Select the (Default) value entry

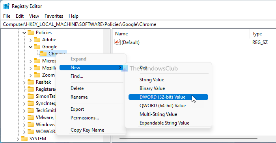131,42
